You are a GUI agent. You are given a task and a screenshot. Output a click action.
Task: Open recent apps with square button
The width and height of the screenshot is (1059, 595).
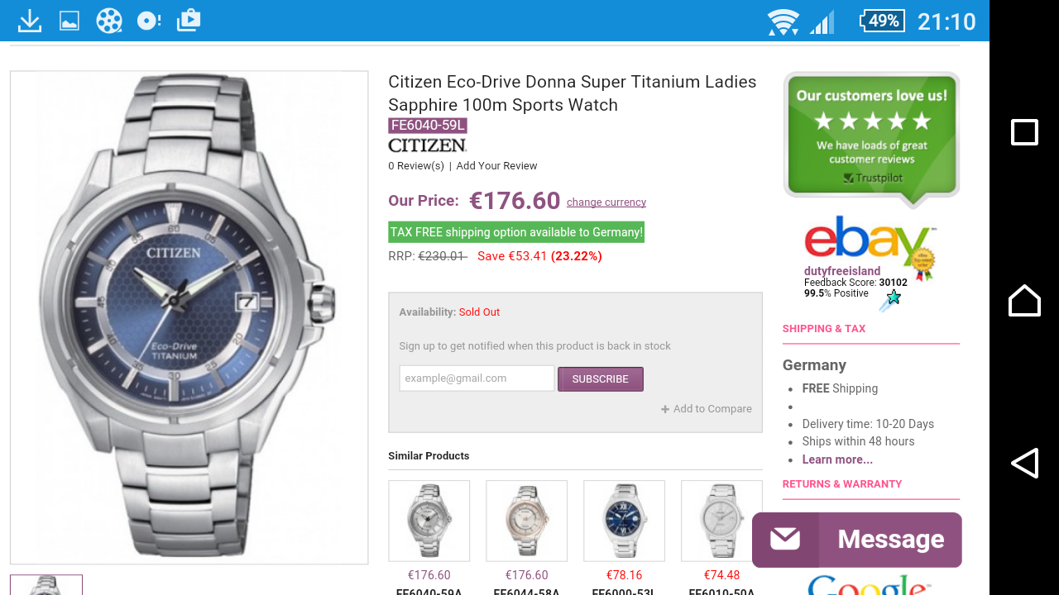[1024, 132]
